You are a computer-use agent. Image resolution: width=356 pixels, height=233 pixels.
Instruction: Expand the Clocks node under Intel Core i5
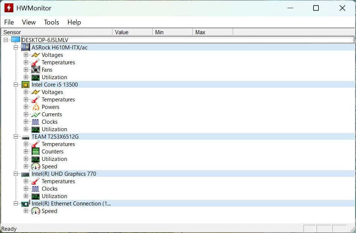click(26, 122)
